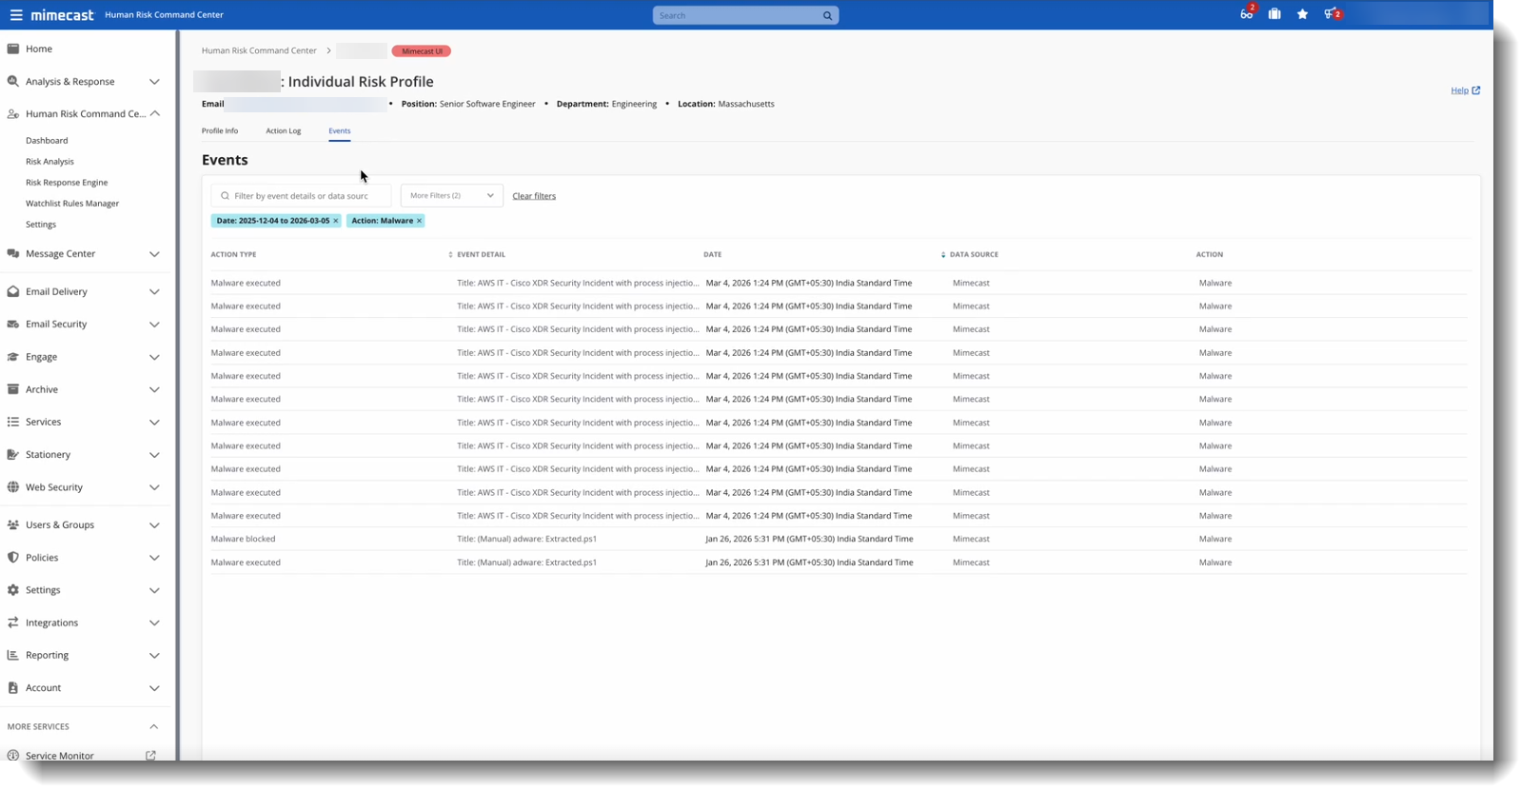Image resolution: width=1521 pixels, height=791 pixels.
Task: Collapse the Human Risk Command Center section
Action: (x=154, y=114)
